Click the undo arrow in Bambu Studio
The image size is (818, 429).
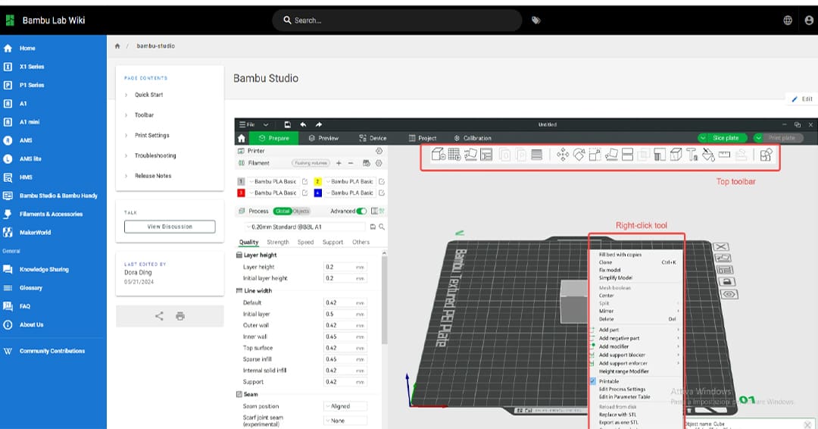[x=303, y=125]
